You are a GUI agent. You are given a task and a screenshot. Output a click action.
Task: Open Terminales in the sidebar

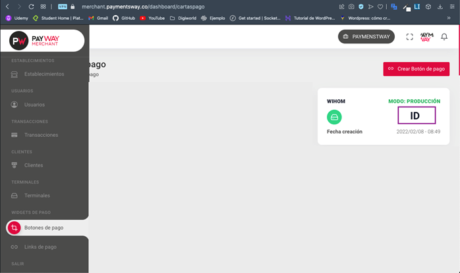pos(37,195)
